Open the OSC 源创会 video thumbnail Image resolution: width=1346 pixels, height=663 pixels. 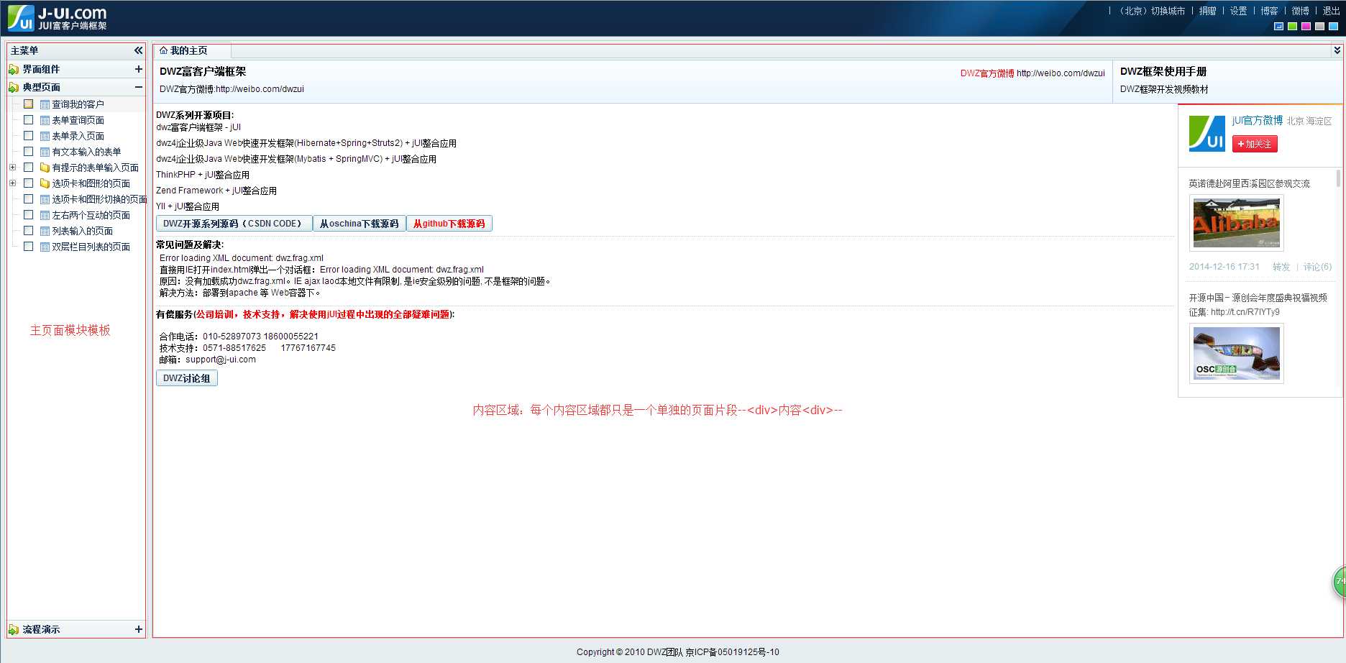coord(1236,353)
